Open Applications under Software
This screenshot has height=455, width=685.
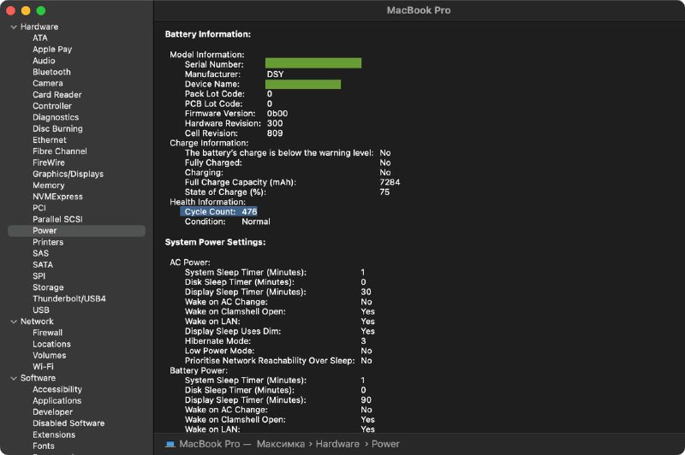coord(57,401)
